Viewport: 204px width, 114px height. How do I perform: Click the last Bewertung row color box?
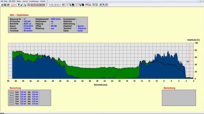tap(11, 104)
